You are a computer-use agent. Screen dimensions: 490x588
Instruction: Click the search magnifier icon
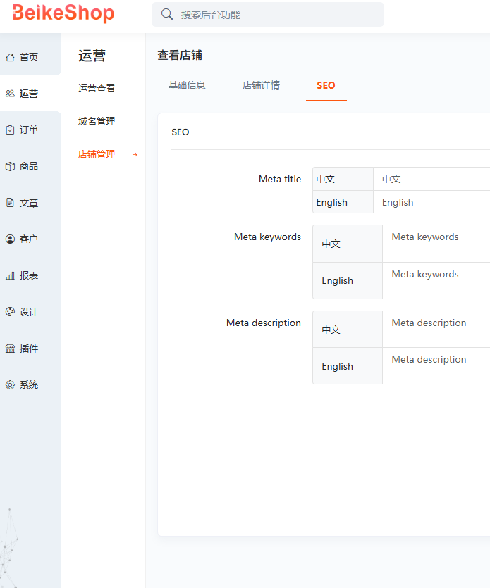click(167, 14)
